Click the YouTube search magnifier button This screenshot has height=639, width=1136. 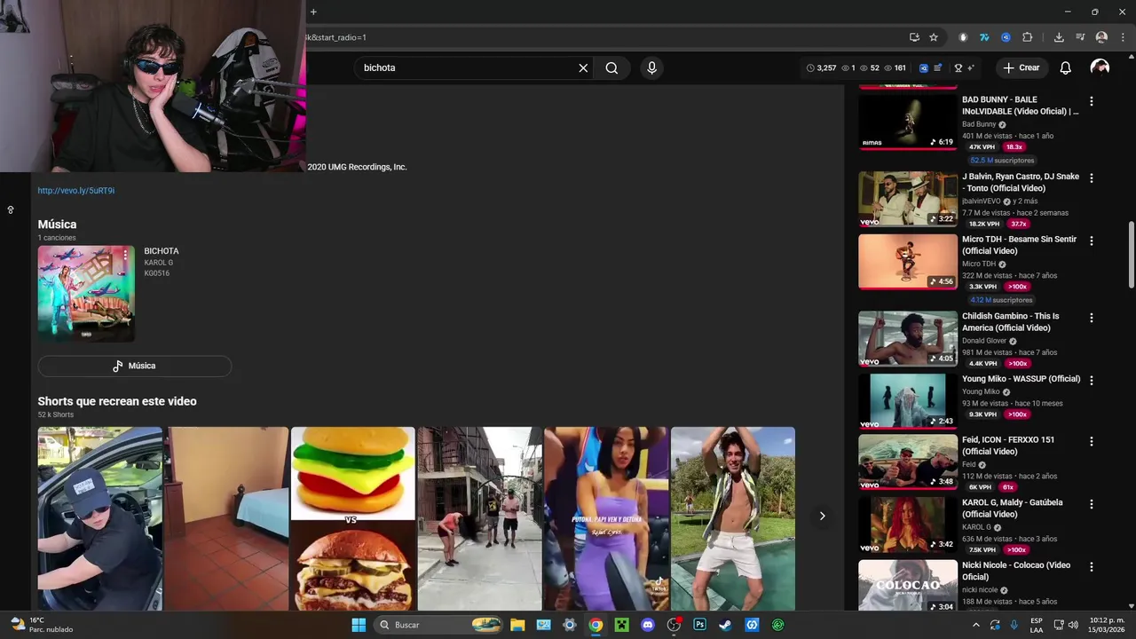pos(611,67)
